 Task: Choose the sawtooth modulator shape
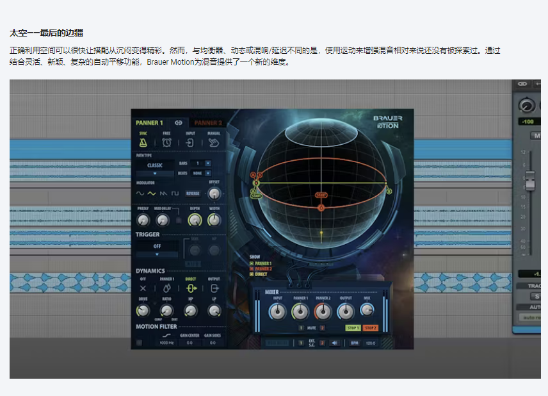pyautogui.click(x=163, y=193)
